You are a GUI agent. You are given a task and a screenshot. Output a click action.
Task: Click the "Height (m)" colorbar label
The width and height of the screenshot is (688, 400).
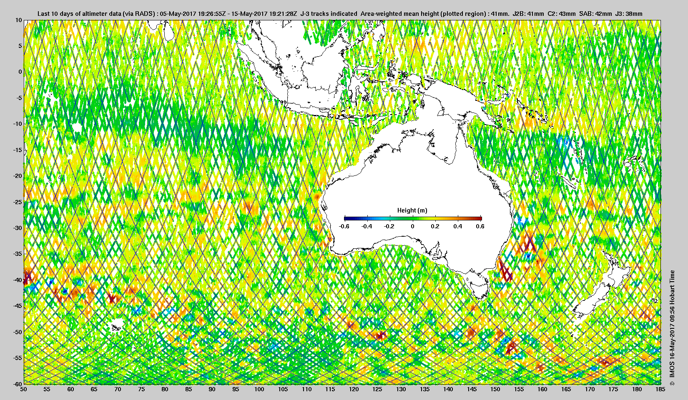pyautogui.click(x=412, y=210)
